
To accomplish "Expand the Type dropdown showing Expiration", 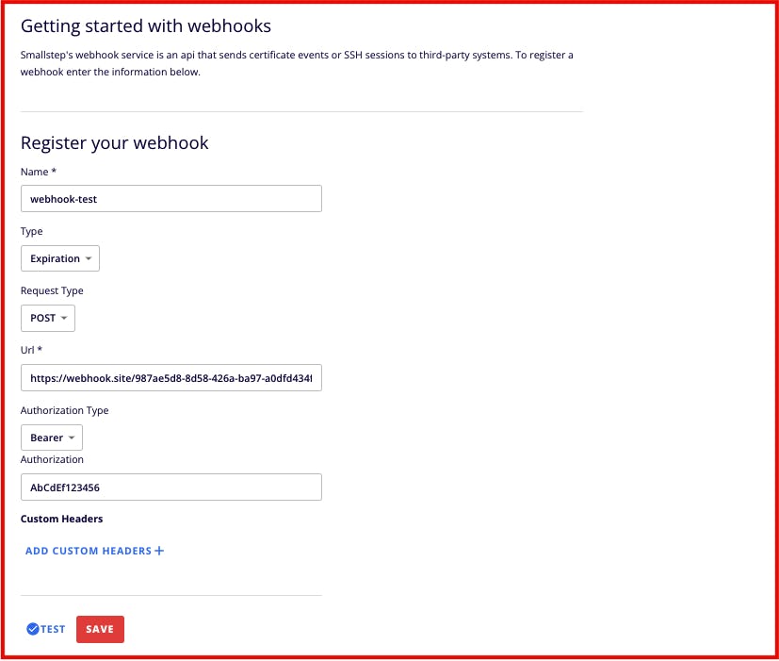I will click(60, 258).
